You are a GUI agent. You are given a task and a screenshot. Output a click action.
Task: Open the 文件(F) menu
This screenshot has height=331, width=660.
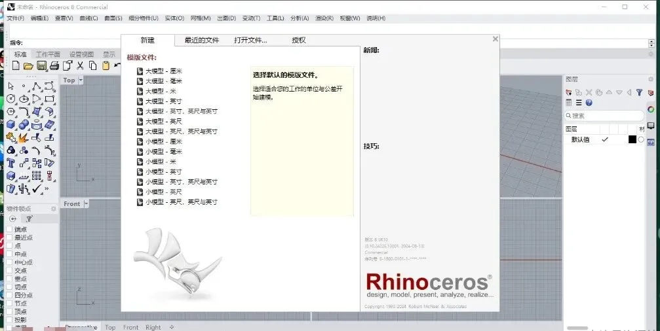(16, 18)
